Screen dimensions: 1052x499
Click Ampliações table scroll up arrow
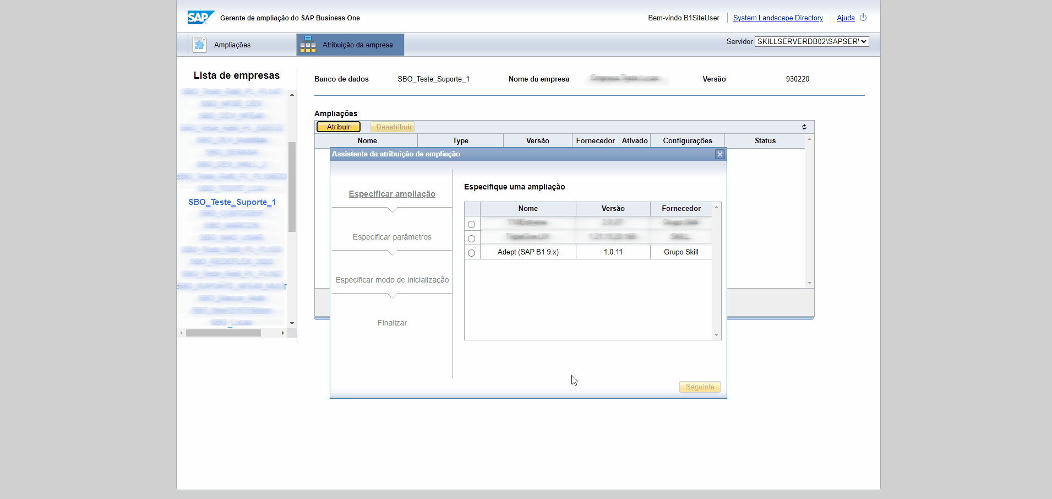coord(809,139)
